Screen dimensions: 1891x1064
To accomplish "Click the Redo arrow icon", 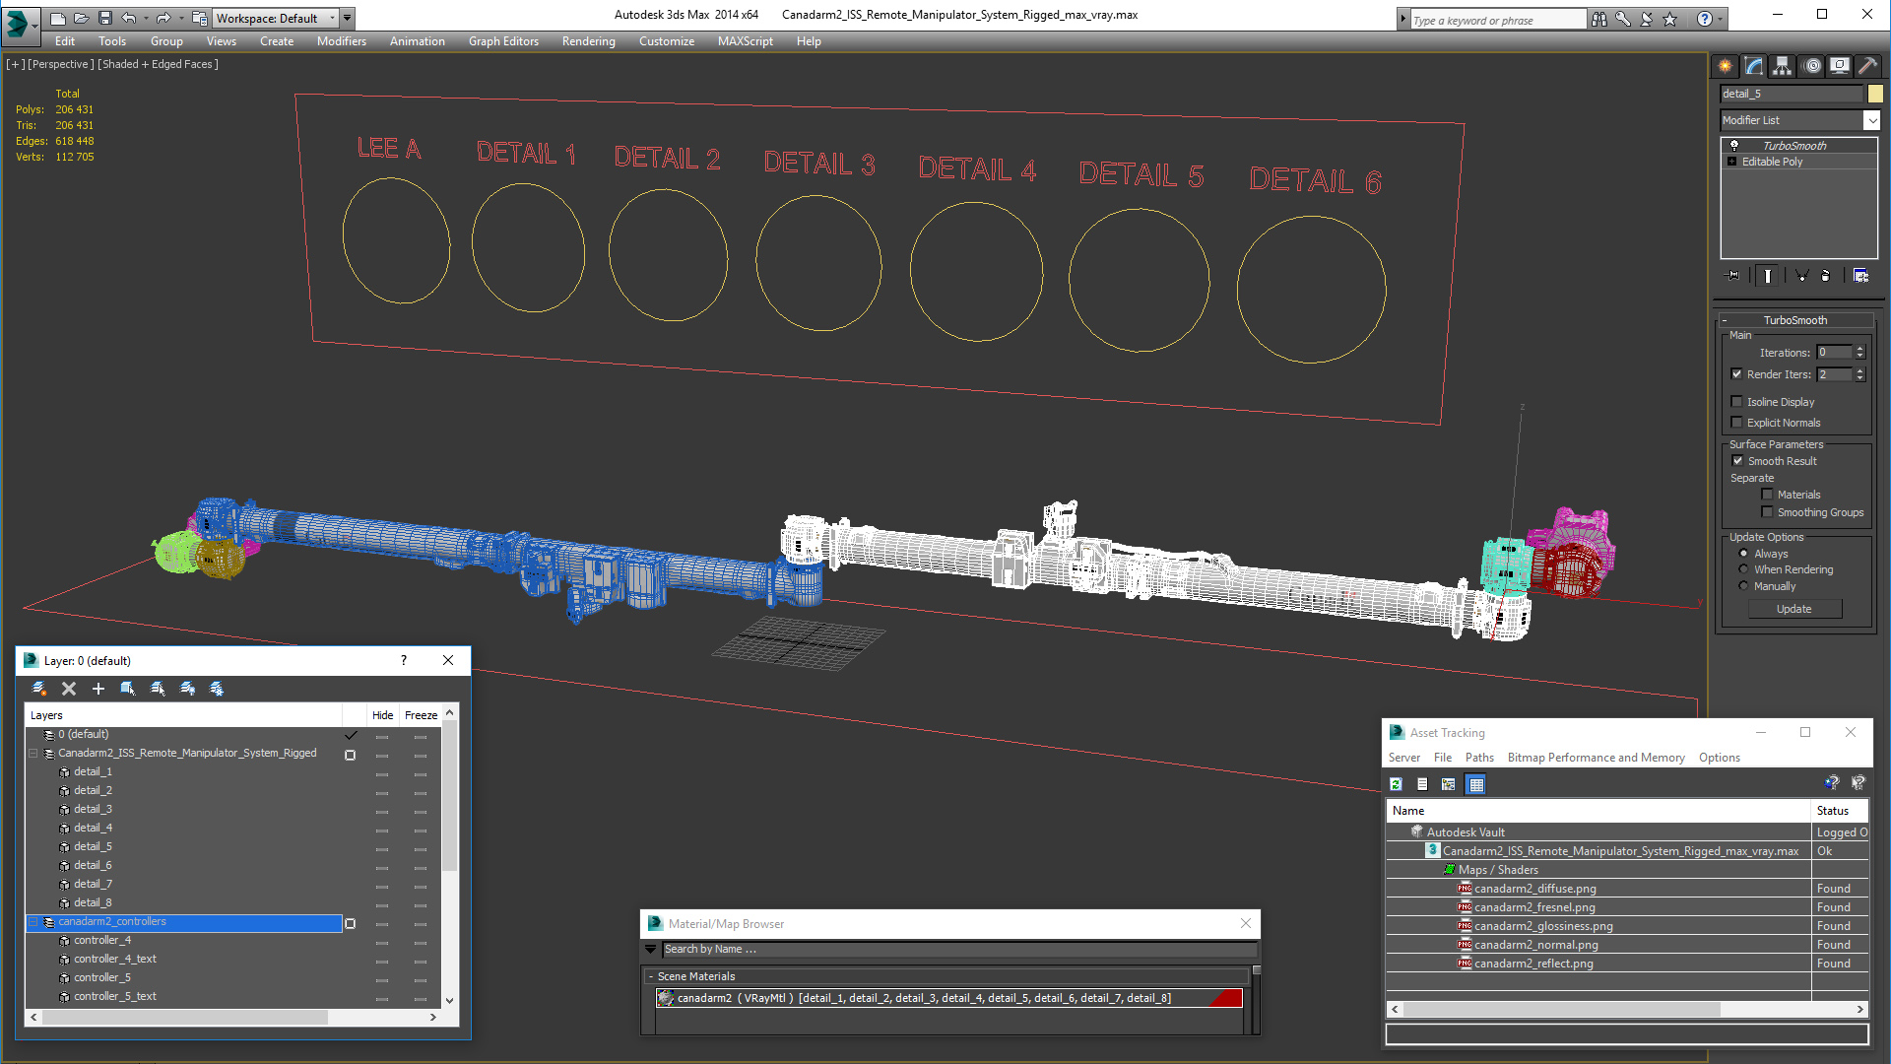I will (163, 18).
